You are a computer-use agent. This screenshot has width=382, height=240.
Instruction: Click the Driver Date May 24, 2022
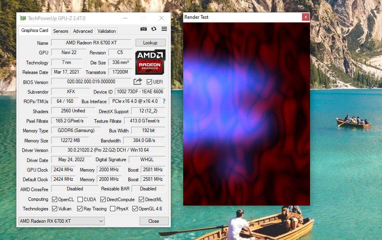point(71,159)
